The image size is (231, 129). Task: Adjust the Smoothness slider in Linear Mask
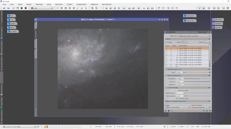point(197,96)
